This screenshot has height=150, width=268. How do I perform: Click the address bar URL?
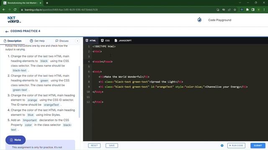(x=61, y=10)
